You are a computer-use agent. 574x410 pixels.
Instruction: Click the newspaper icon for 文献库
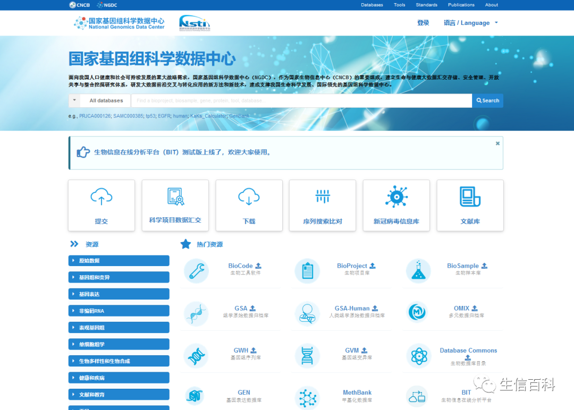tap(470, 197)
